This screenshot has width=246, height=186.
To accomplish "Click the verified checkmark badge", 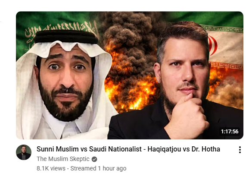I will [94, 159].
